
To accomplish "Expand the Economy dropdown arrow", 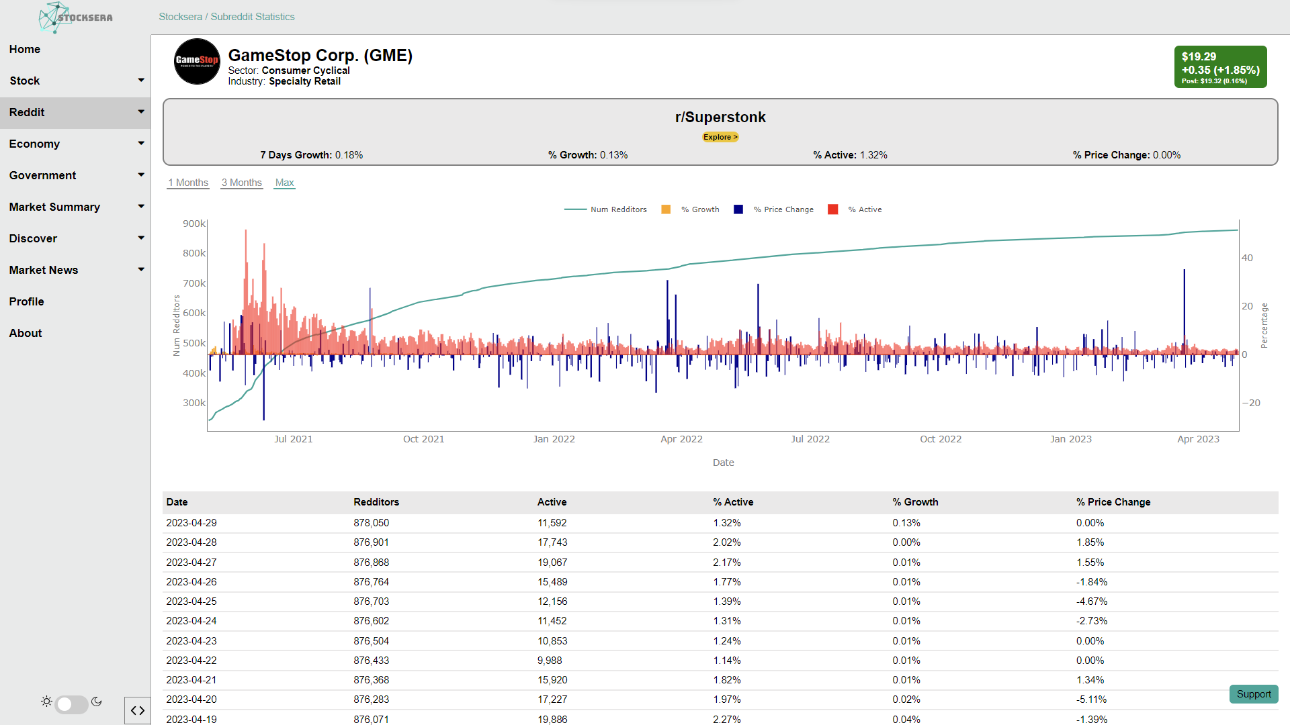I will point(140,144).
